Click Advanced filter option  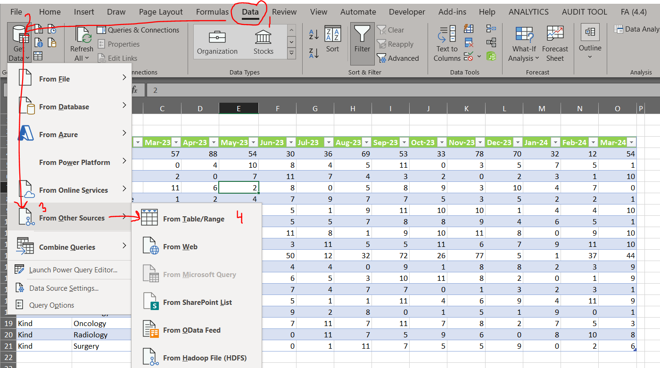tap(398, 58)
